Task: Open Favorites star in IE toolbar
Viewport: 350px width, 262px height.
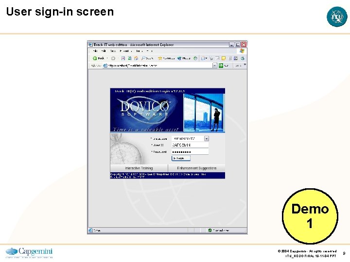Action: coord(166,58)
